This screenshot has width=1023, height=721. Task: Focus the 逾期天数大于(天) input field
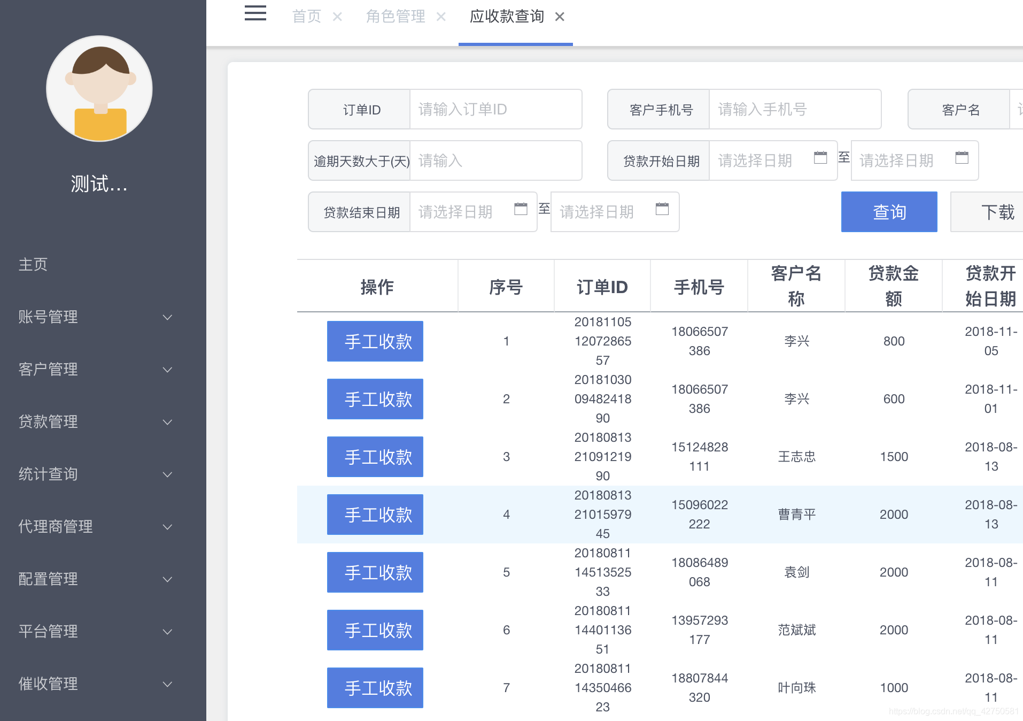coord(496,160)
